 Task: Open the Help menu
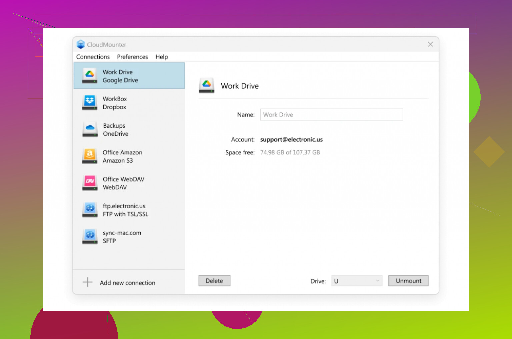coord(162,57)
